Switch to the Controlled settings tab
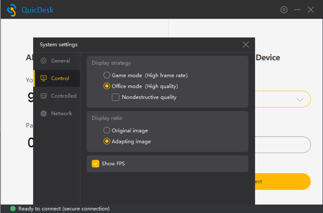The height and width of the screenshot is (213, 323). (x=57, y=96)
